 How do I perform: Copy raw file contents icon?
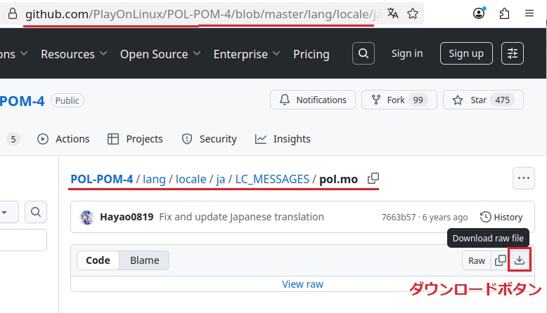tap(500, 260)
